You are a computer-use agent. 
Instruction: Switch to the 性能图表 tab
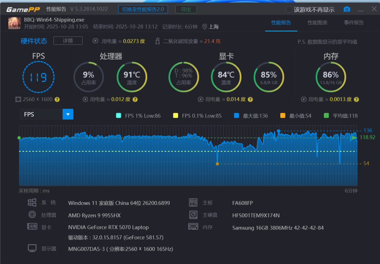(x=317, y=23)
